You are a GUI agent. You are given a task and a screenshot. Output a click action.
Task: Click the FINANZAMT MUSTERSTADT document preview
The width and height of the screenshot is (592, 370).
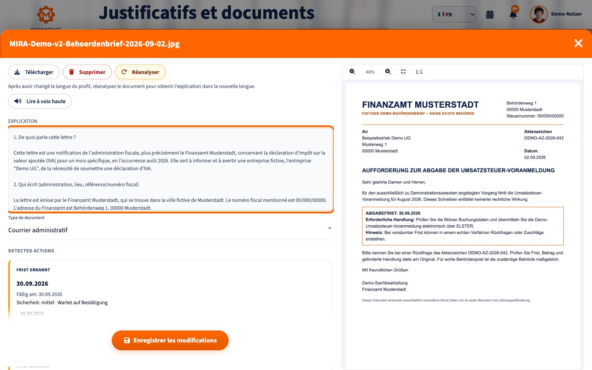[462, 226]
